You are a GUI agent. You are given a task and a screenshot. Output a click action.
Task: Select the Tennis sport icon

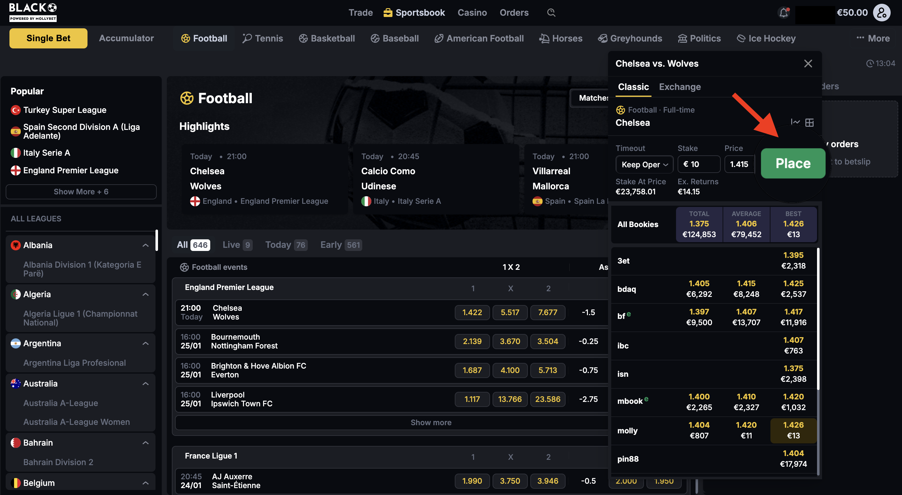(x=247, y=38)
